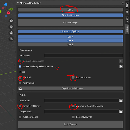Image resolution: width=130 pixels, height=130 pixels.
Task: Enable the Fix Bind checkbox
Action: [x=20, y=77]
